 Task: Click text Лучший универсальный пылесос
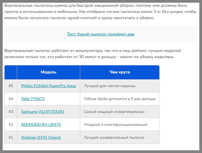coord(114,137)
